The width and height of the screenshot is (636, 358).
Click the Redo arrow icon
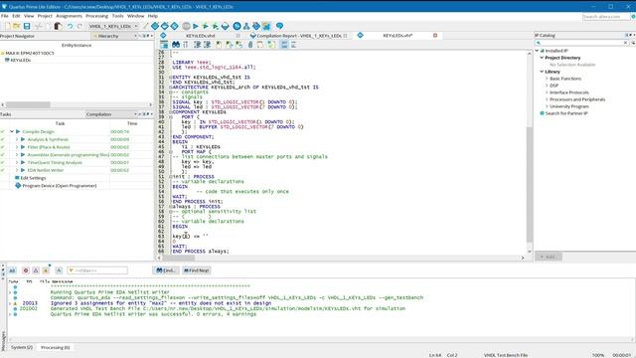pyautogui.click(x=79, y=26)
